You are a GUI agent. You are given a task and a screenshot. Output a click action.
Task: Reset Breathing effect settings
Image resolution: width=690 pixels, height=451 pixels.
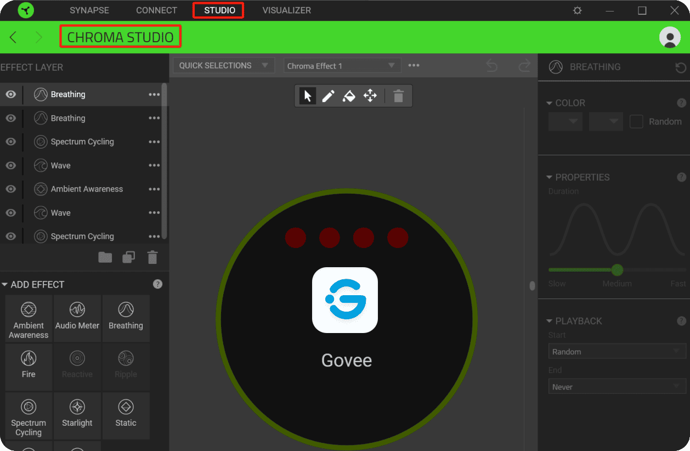pos(680,67)
